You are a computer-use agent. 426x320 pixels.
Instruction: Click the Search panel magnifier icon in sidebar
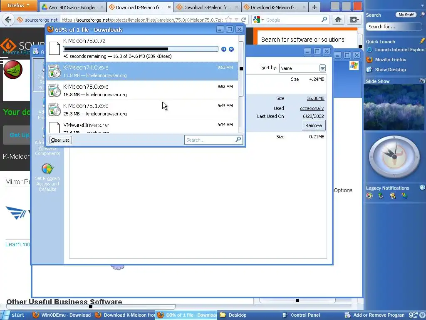click(x=422, y=15)
